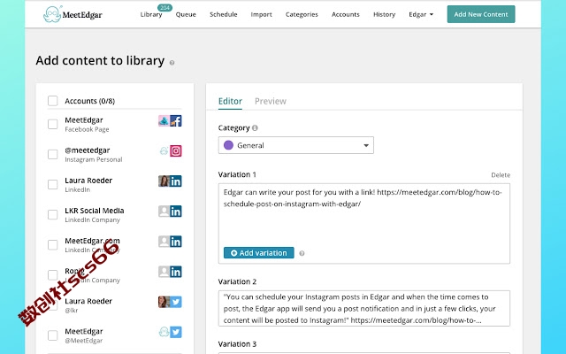Click the LinkedIn icon for MeetEdgar.com
Image resolution: width=566 pixels, height=354 pixels.
[x=176, y=242]
